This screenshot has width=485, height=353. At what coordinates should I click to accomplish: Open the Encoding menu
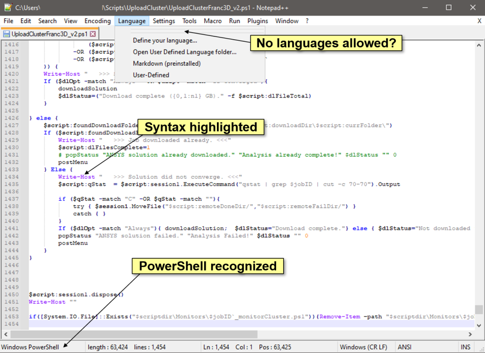point(98,21)
